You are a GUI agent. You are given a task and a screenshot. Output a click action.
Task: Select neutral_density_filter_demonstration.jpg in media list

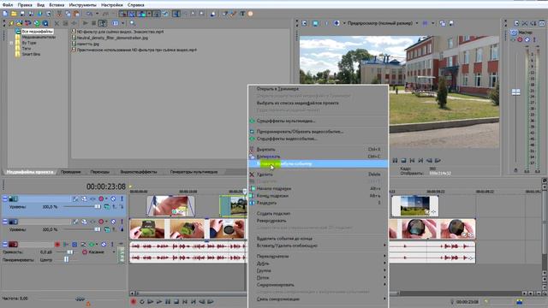tap(112, 38)
